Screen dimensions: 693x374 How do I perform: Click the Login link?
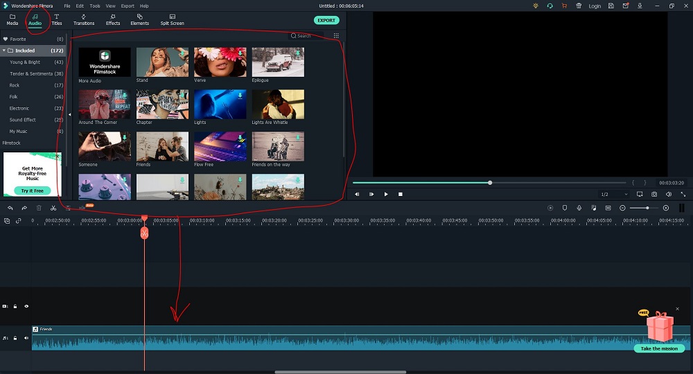[x=595, y=6]
